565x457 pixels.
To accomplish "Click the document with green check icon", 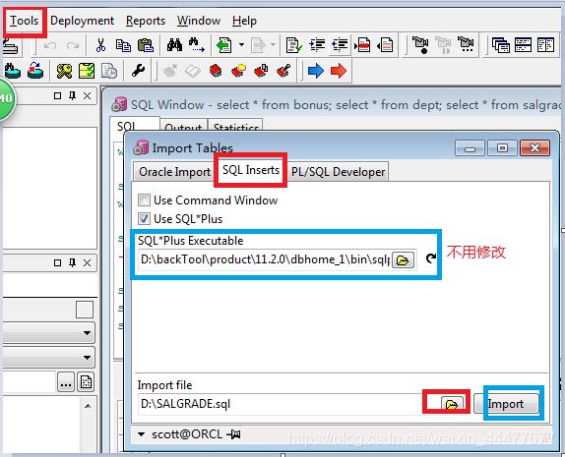I will 293,45.
